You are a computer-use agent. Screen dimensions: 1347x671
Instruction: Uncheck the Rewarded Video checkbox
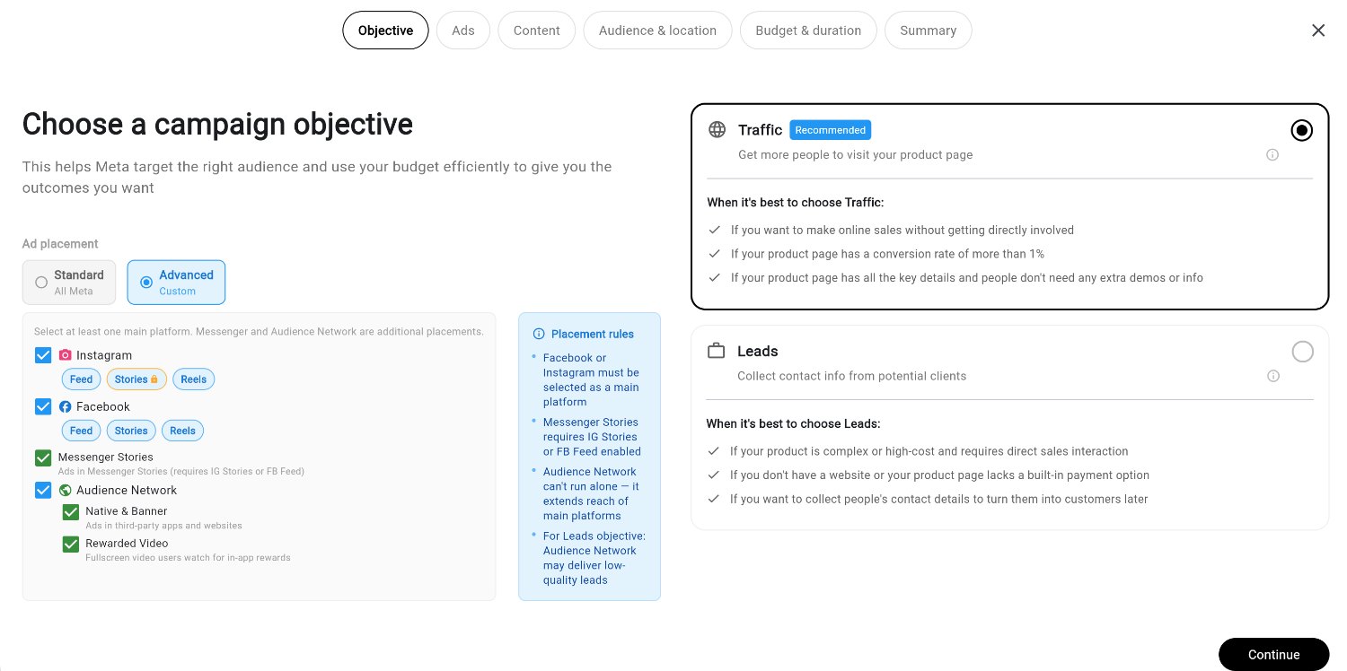pyautogui.click(x=71, y=544)
